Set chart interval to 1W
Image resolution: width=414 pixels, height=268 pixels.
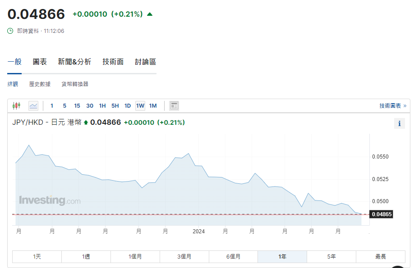(x=140, y=106)
